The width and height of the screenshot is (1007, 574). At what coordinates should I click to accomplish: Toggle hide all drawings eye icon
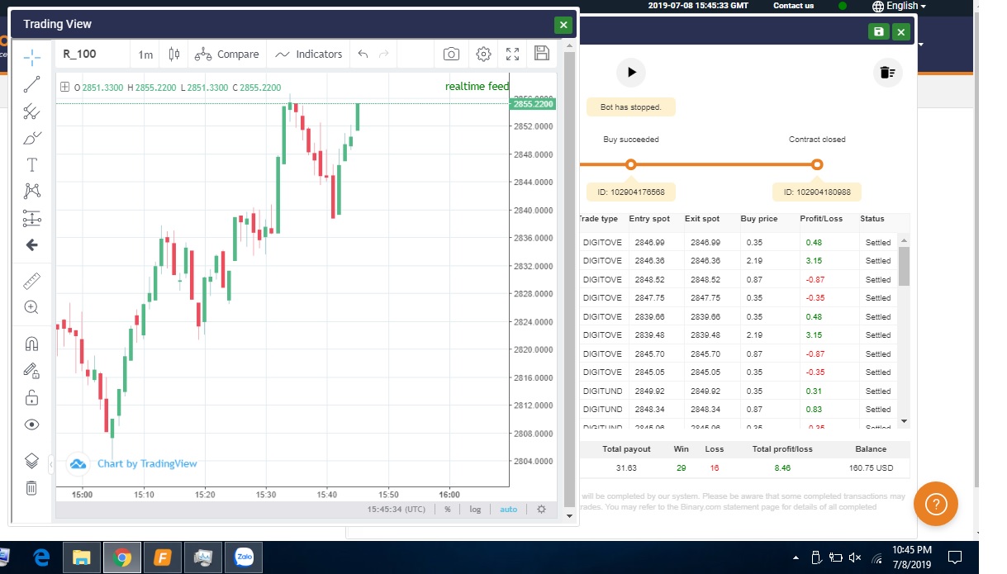[31, 425]
